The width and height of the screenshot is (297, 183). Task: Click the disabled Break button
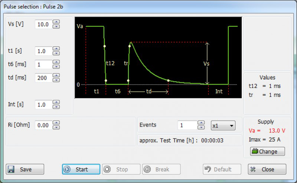(x=161, y=169)
